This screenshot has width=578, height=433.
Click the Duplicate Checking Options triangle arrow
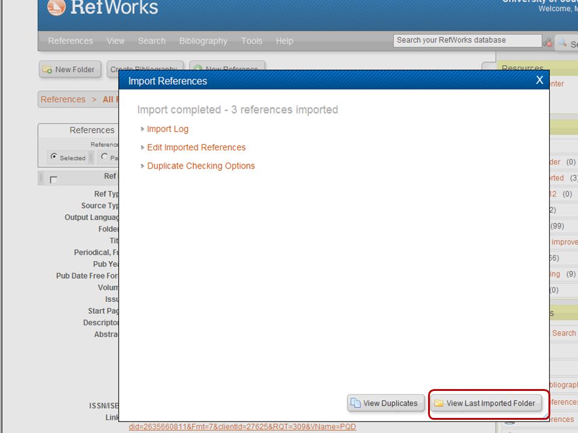coord(142,166)
